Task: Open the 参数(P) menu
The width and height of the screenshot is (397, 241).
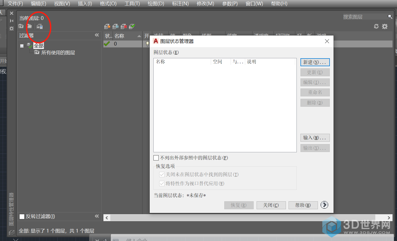Action: pos(230,4)
